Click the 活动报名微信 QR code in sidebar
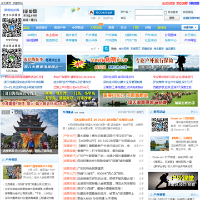 click(12, 58)
